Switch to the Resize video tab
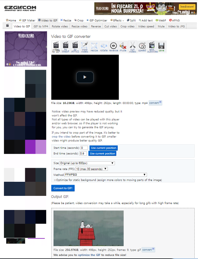The image size is (198, 259). (79, 26)
